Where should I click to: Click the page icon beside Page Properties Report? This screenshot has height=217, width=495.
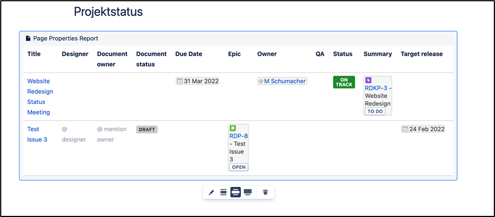coord(28,38)
